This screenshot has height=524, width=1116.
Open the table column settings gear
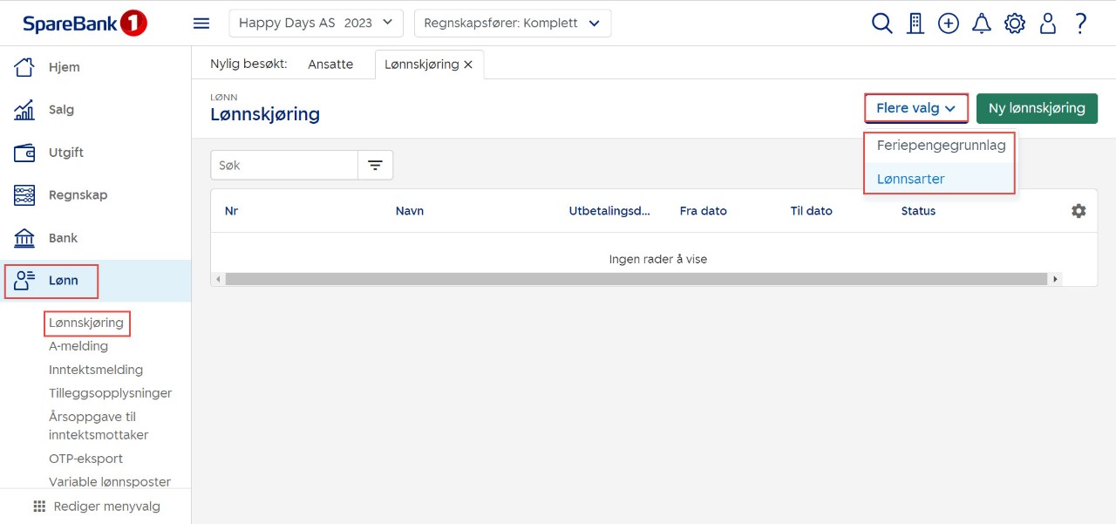pyautogui.click(x=1079, y=211)
